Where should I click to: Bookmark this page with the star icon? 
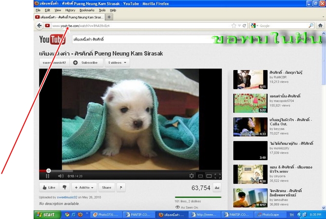tap(234, 26)
